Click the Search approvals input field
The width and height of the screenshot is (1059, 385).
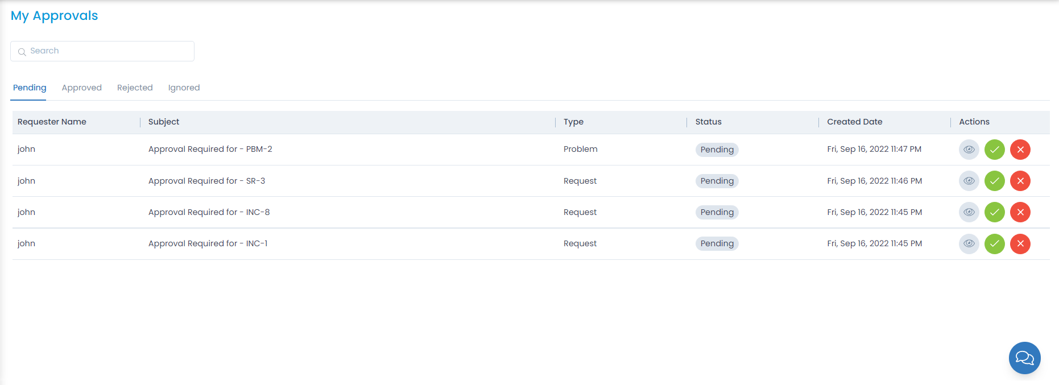108,51
